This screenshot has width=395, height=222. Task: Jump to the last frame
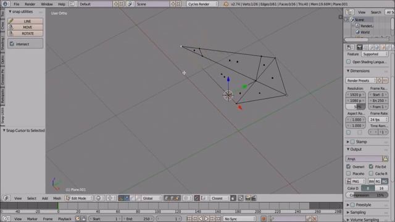tap(218, 219)
